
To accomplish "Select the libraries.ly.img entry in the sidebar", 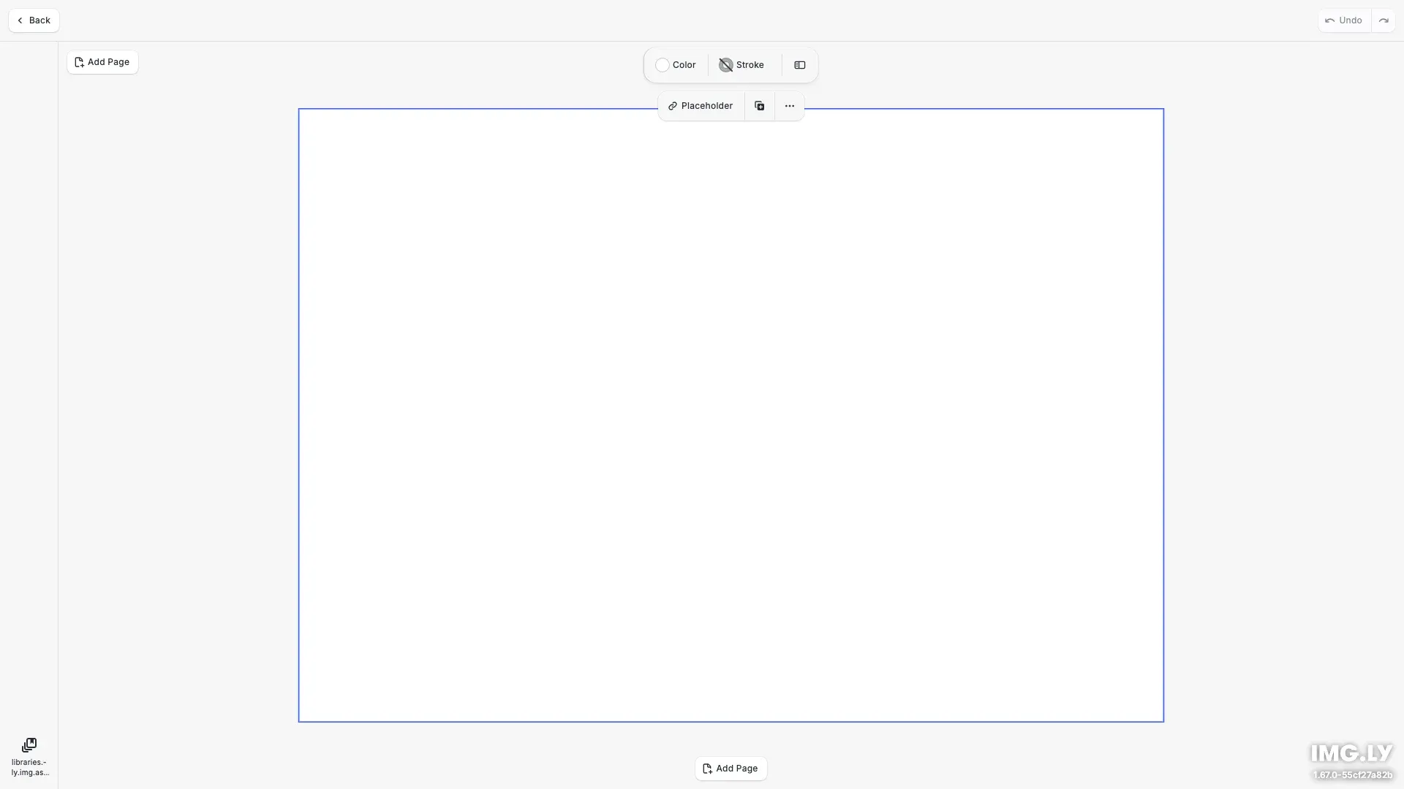I will (29, 756).
